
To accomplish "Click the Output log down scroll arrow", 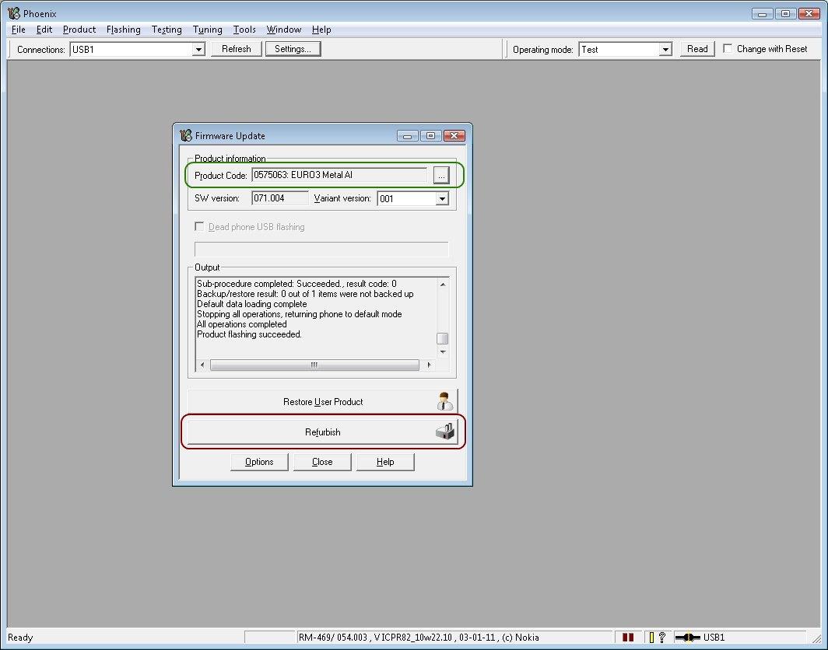I will point(442,351).
